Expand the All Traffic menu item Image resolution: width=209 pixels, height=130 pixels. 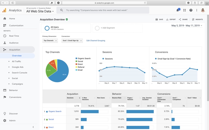click(16, 61)
